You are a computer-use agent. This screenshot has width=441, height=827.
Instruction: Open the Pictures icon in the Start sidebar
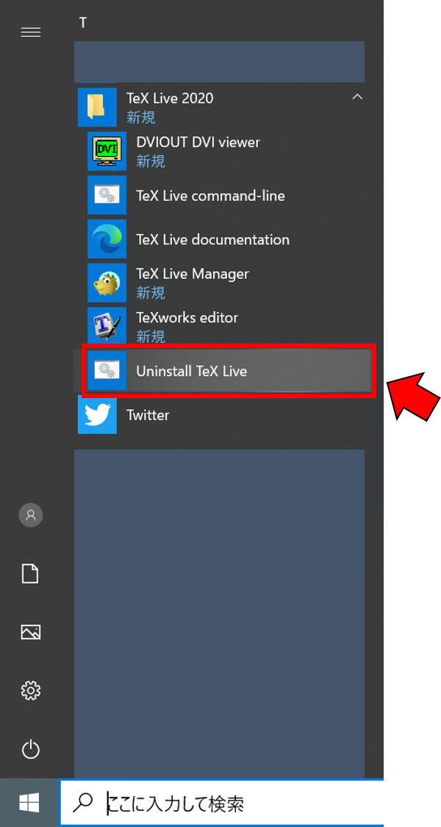pyautogui.click(x=31, y=631)
